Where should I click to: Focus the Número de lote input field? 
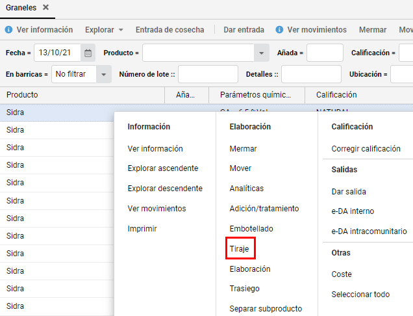pos(208,74)
